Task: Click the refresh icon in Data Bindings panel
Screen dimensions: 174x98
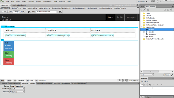Action: (171, 10)
